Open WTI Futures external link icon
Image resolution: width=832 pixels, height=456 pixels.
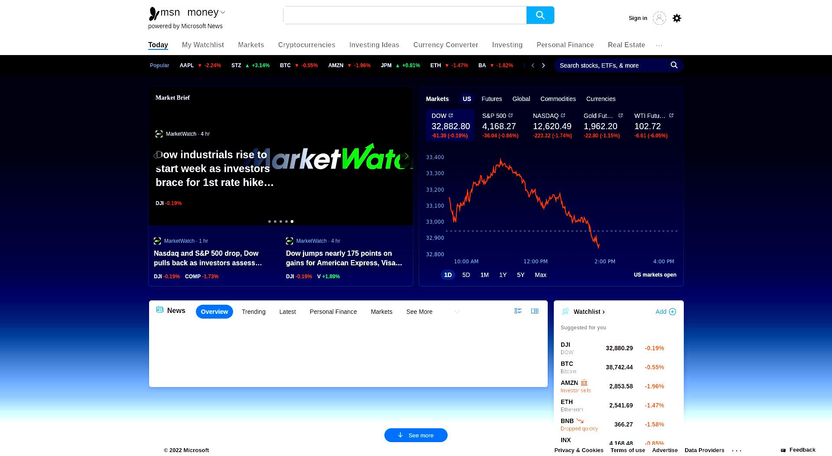(671, 115)
